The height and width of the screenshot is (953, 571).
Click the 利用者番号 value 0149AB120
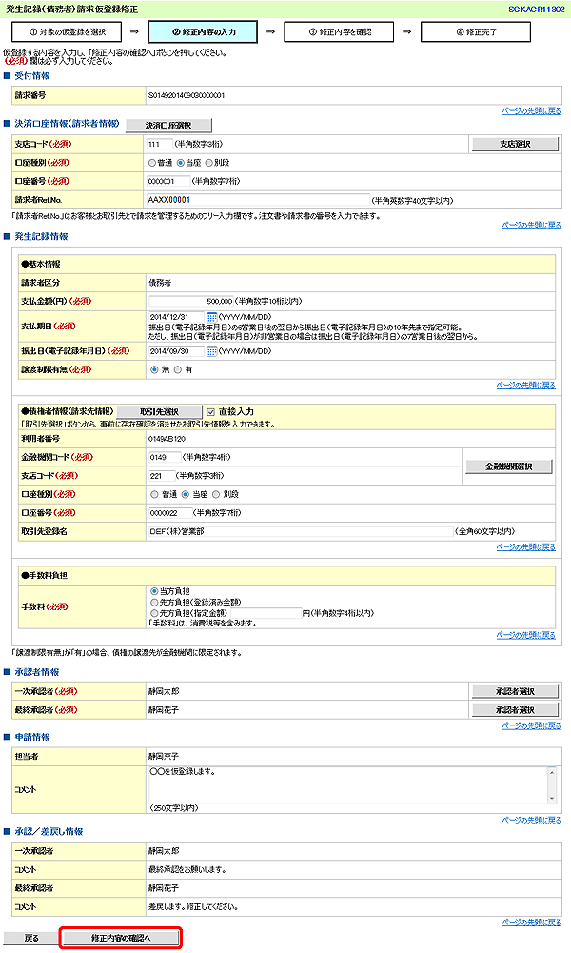coord(167,439)
